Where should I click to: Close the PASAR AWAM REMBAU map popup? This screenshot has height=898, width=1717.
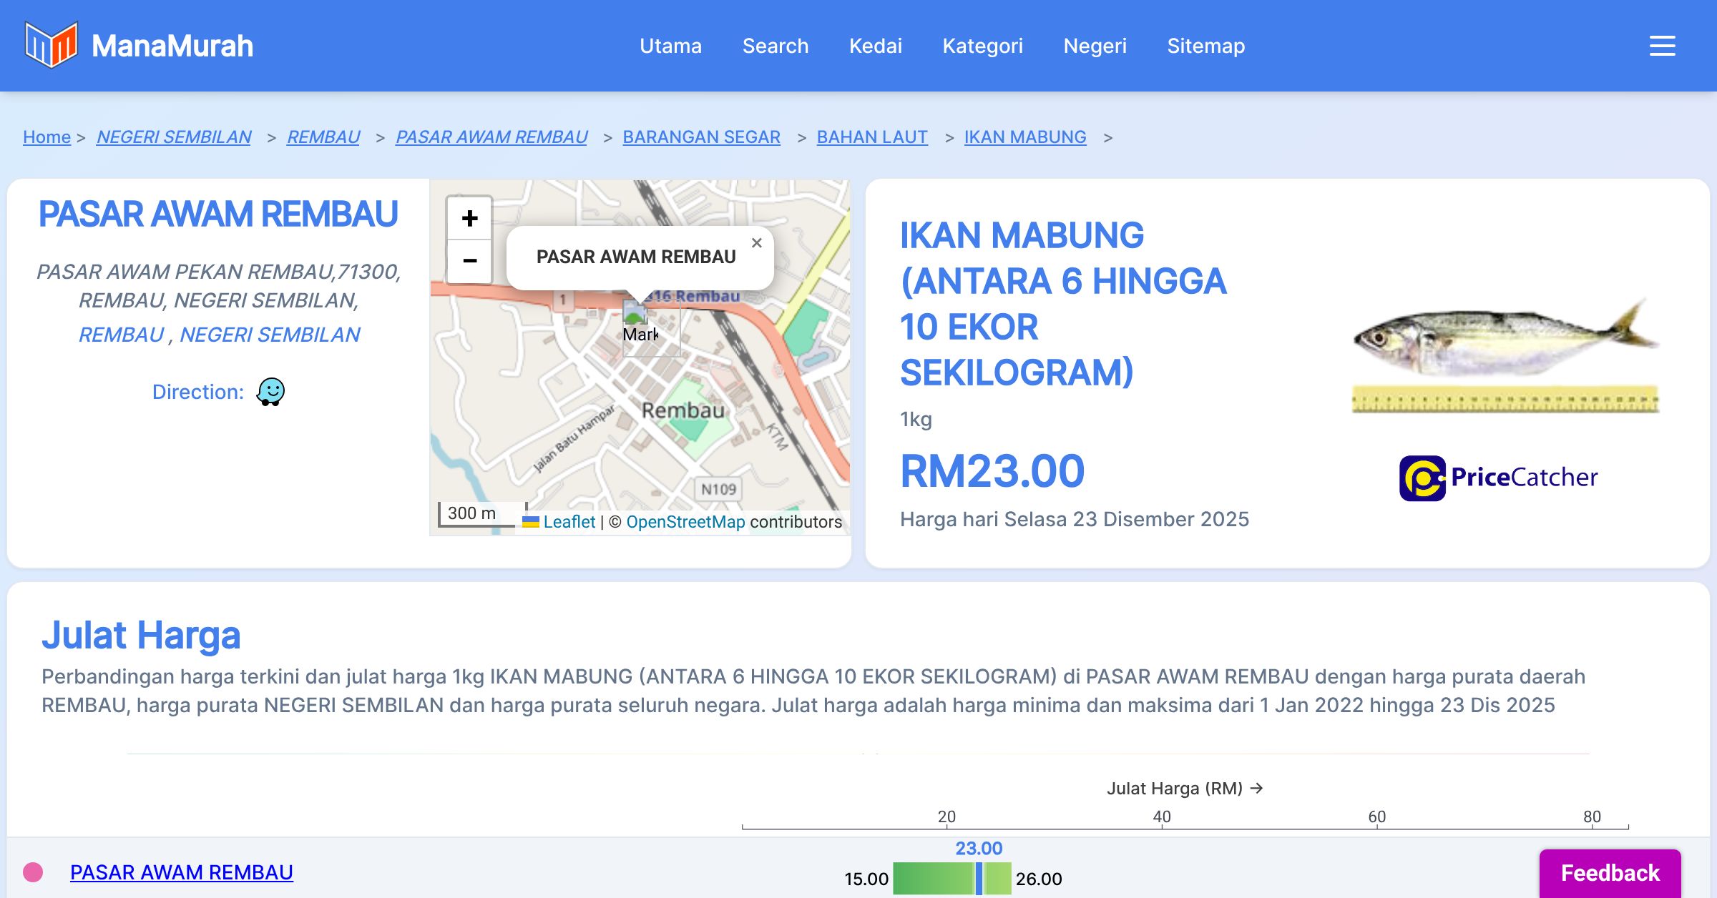[x=756, y=243]
